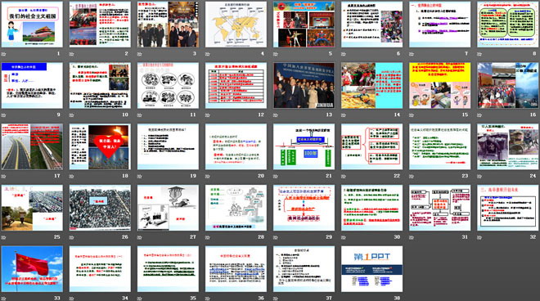The image size is (540, 301).
Task: Select slide 25 thumbnail with traffic jam photo
Action: coord(32,208)
